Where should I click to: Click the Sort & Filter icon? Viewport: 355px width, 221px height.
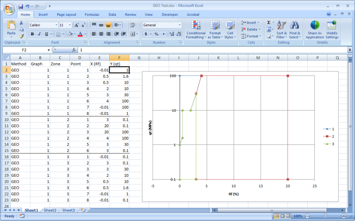(282, 30)
